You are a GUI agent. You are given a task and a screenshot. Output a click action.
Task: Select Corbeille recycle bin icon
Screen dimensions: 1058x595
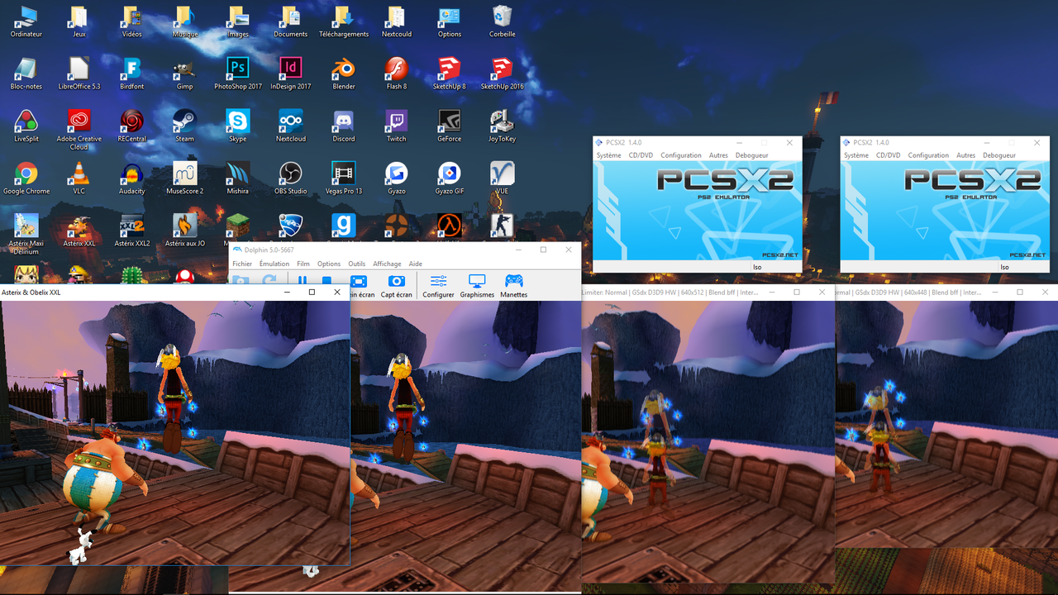[x=502, y=21]
